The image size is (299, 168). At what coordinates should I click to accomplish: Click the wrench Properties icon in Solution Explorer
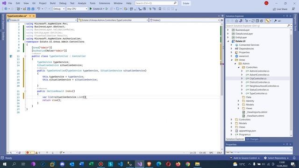pos(275,21)
